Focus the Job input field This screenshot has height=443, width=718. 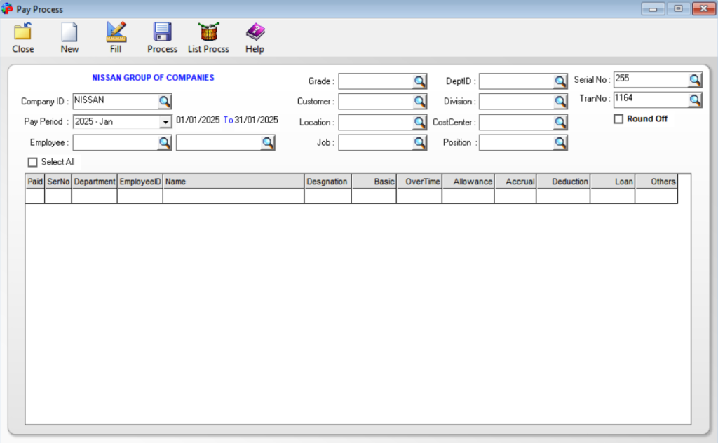click(x=376, y=143)
